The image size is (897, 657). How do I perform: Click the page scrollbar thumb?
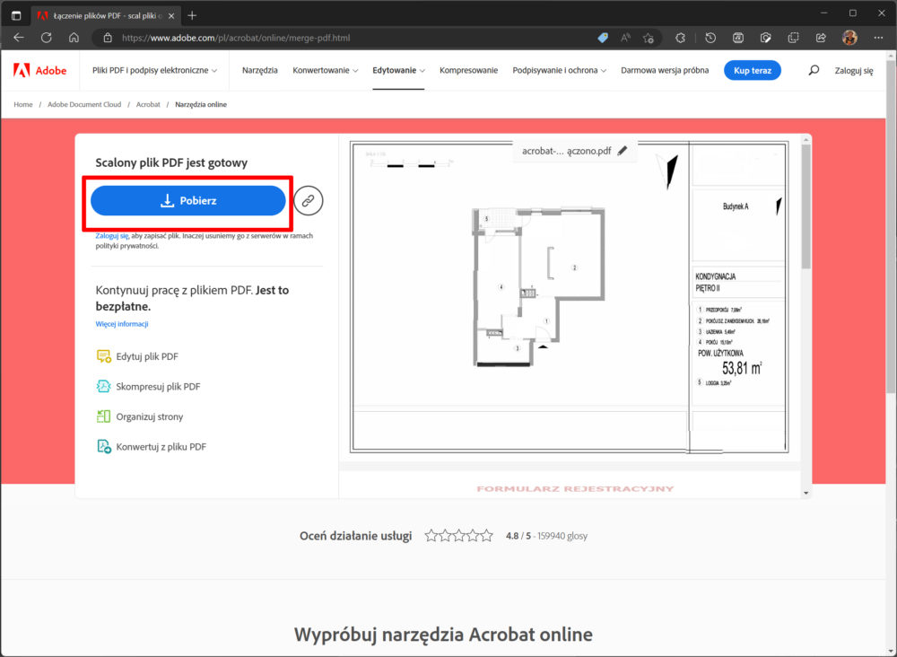[892, 226]
